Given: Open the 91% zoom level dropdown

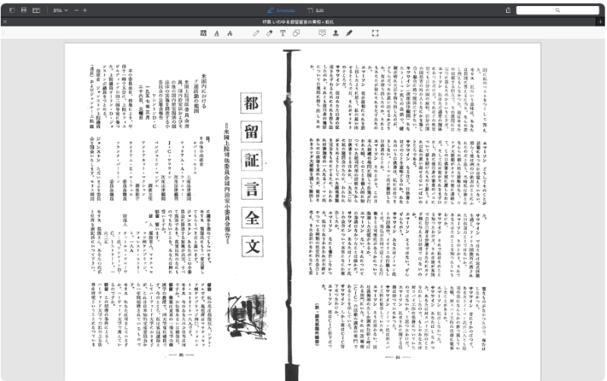Looking at the screenshot, I should point(61,11).
